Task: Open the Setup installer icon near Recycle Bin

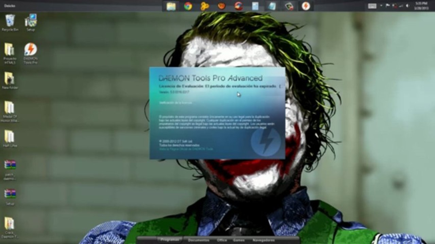Action: click(31, 22)
